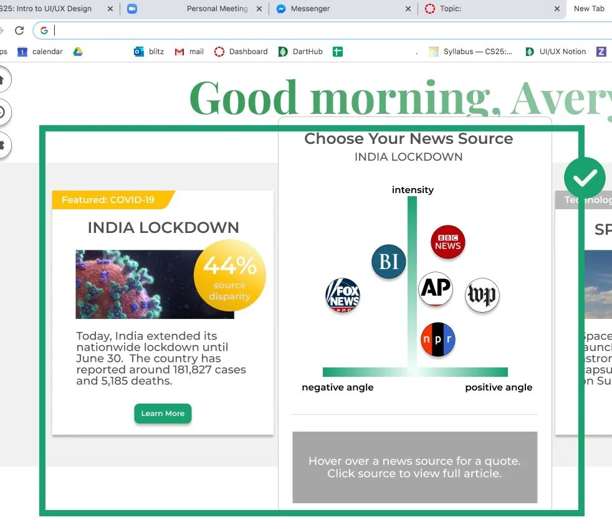
Task: Close the Intro to UI/UX Design tab
Action: pyautogui.click(x=110, y=9)
